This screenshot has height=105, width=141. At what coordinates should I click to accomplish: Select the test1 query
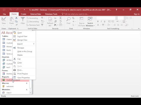[7, 67]
